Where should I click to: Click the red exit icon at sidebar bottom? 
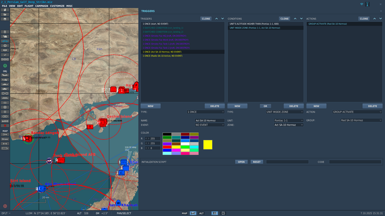click(x=5, y=206)
